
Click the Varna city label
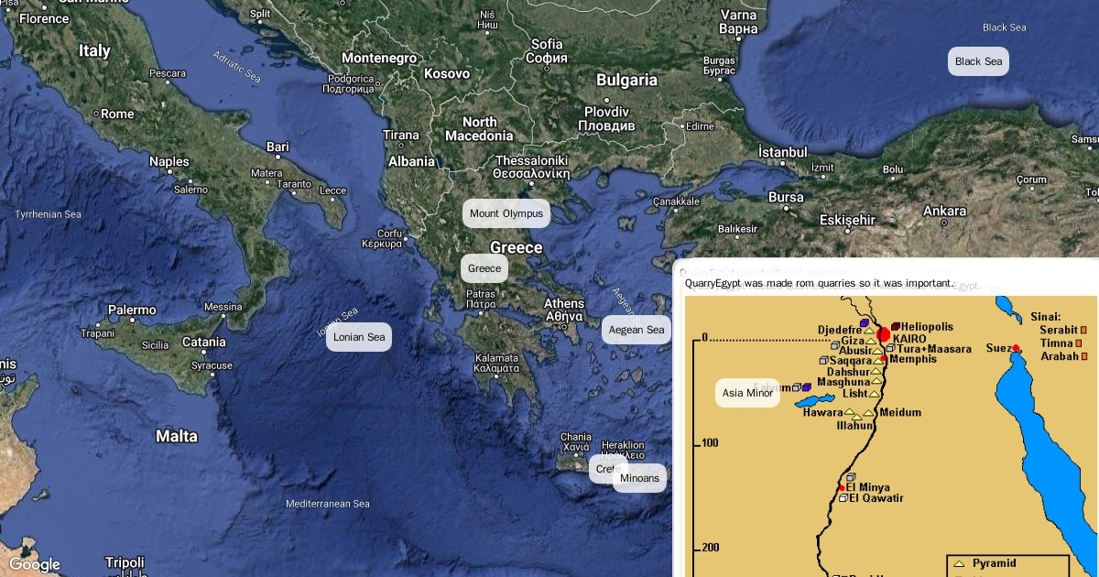pos(738,21)
